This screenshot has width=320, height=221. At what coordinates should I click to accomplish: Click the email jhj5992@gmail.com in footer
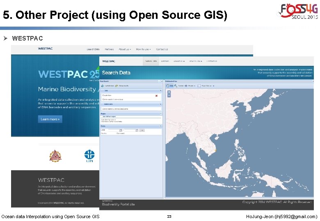[x=297, y=216]
